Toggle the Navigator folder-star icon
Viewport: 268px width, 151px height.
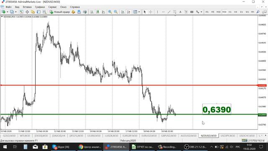[x=33, y=12]
